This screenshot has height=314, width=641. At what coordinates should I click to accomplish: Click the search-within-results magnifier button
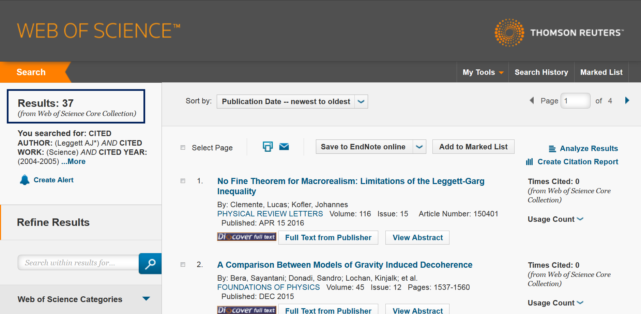(150, 264)
